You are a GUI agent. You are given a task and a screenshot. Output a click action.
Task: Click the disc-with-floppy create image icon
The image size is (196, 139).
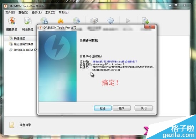coord(44,21)
